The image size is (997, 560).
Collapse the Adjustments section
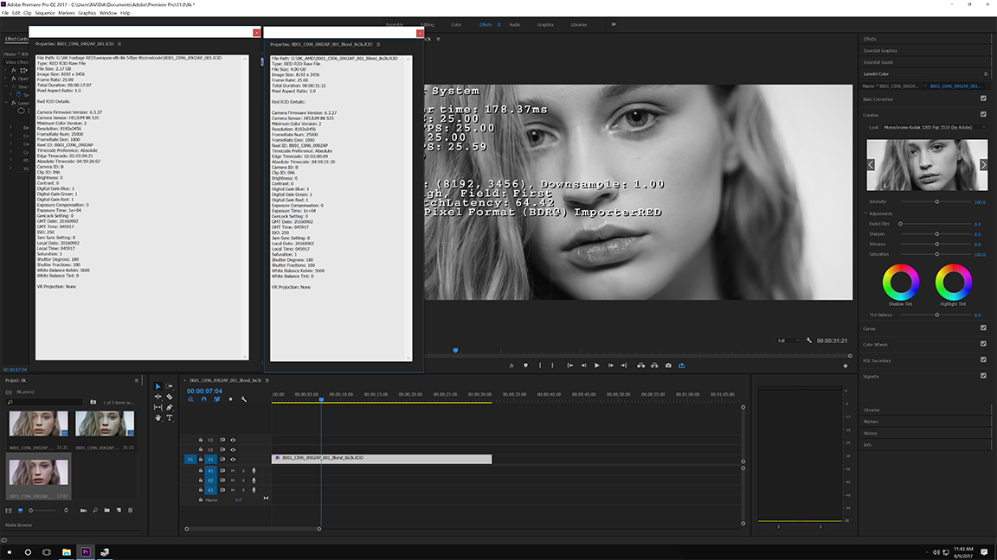865,213
